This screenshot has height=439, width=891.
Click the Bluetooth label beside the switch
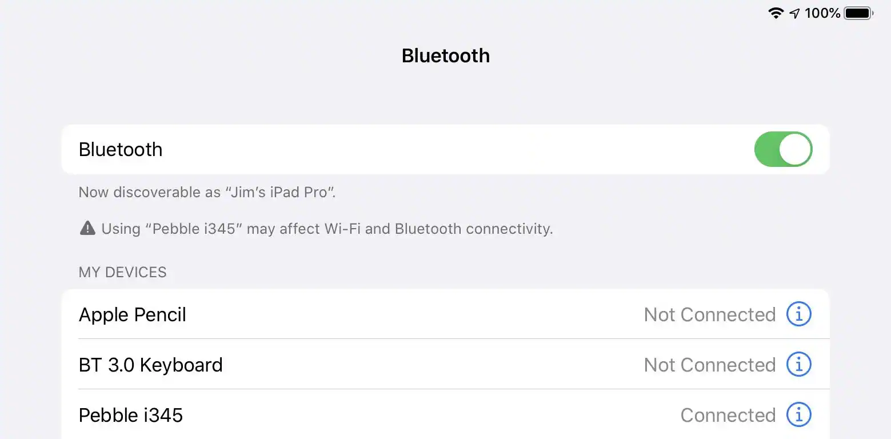[121, 150]
